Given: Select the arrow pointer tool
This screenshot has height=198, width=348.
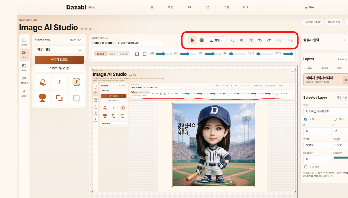Looking at the screenshot, I should tap(192, 40).
